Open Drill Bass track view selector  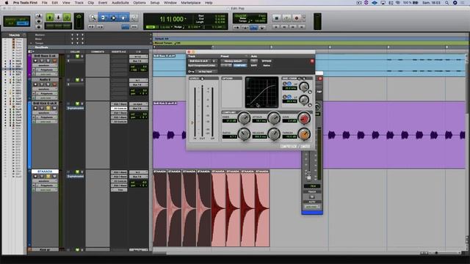coord(46,65)
